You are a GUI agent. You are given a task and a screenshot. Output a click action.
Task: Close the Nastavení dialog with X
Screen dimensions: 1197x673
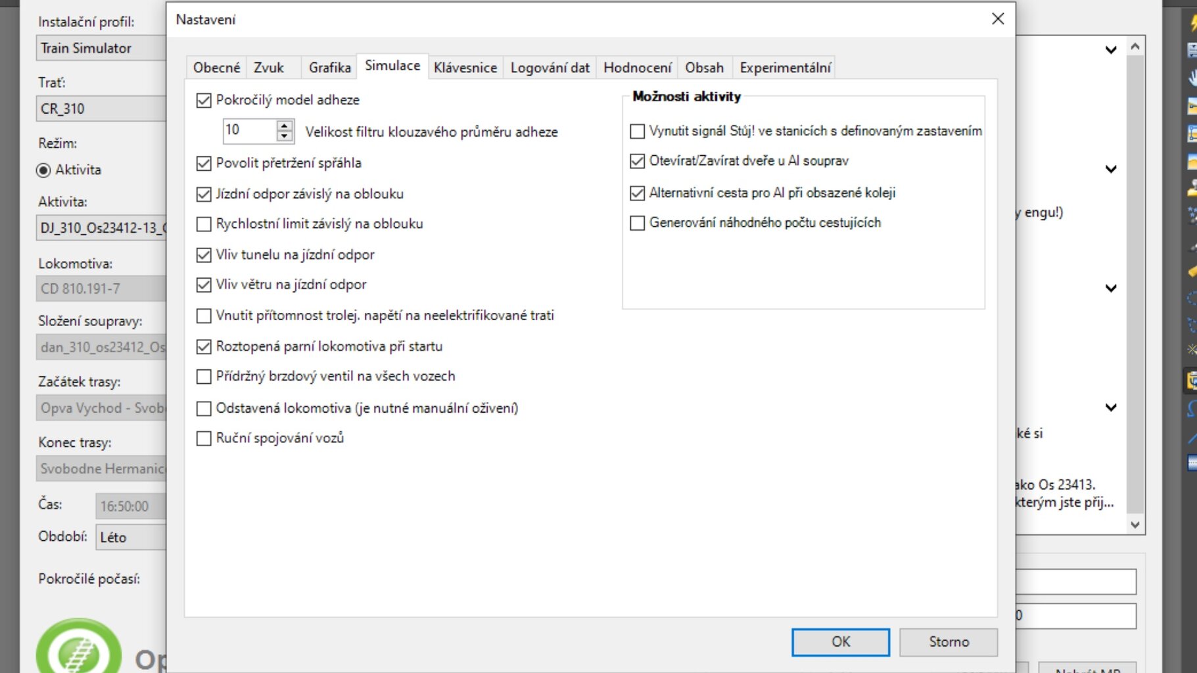point(997,19)
